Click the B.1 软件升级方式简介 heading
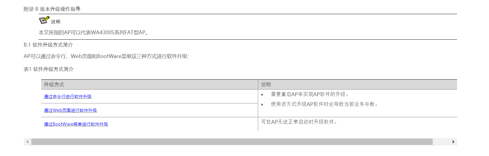 (x=48, y=45)
